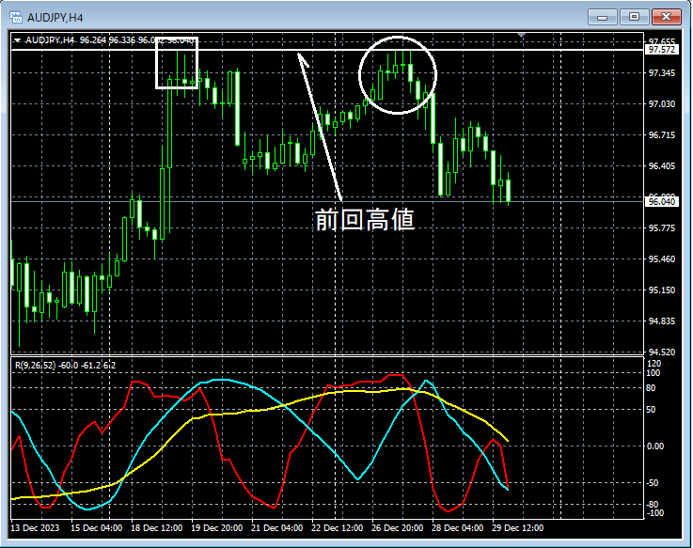Click the 95.150 price scale value

662,290
